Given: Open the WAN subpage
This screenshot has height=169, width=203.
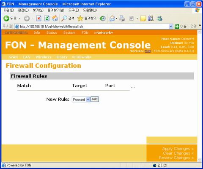Looking at the screenshot, I should pyautogui.click(x=14, y=57).
